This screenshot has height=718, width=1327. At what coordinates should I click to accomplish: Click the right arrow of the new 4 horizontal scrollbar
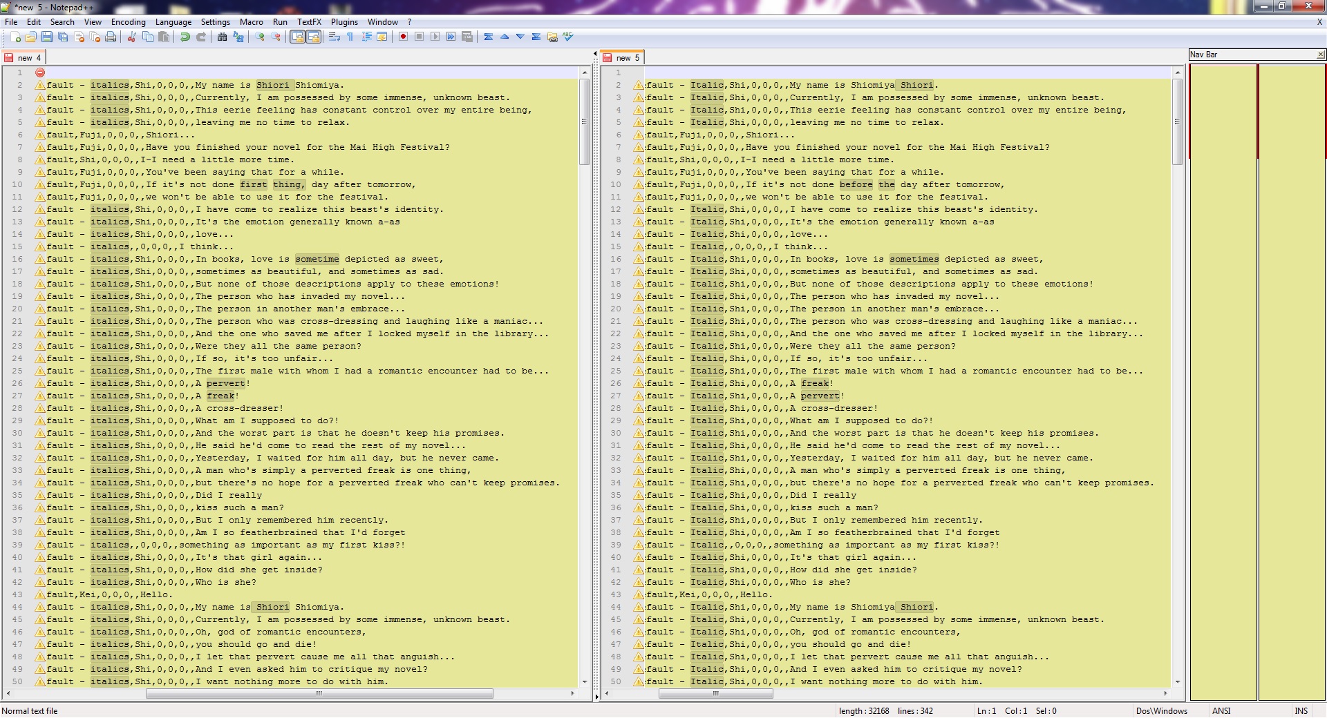point(572,693)
